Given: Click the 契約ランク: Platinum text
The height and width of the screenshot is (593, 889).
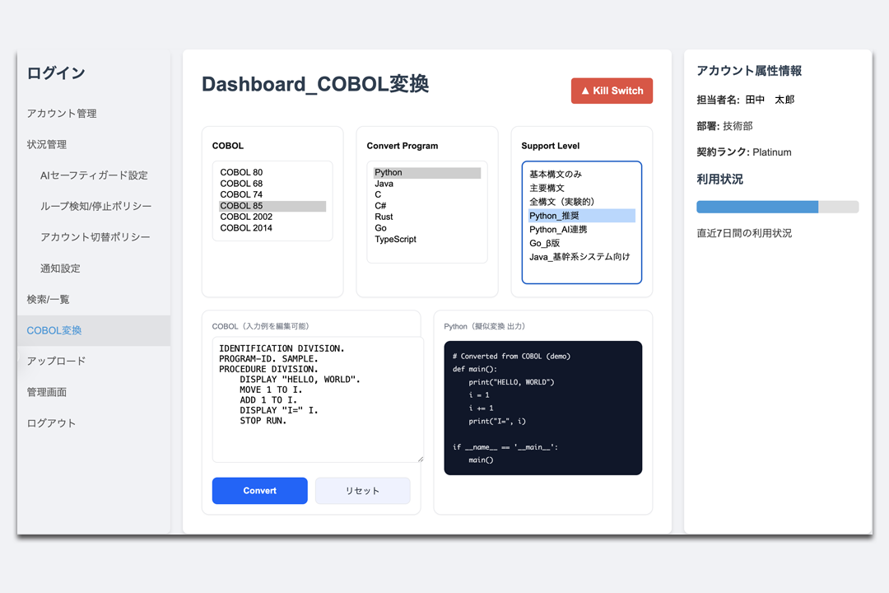Looking at the screenshot, I should coord(744,152).
